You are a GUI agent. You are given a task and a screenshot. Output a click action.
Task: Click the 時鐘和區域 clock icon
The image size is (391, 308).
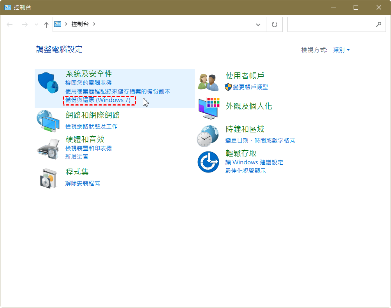click(x=208, y=136)
